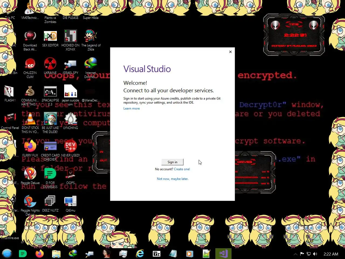This screenshot has height=259, width=345.
Task: Select the Internet Download desktop icon
Action: [91, 68]
